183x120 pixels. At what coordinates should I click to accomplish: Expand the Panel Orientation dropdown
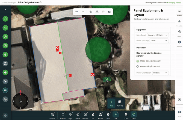point(161,73)
